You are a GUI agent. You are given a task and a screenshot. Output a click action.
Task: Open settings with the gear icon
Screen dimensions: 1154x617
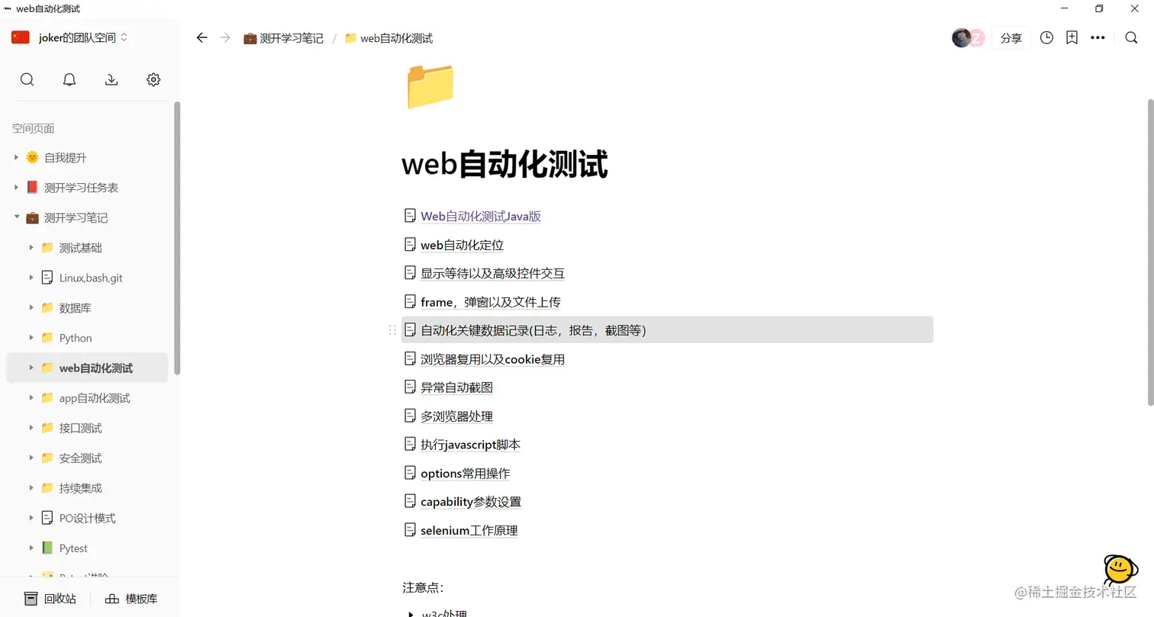pos(153,79)
